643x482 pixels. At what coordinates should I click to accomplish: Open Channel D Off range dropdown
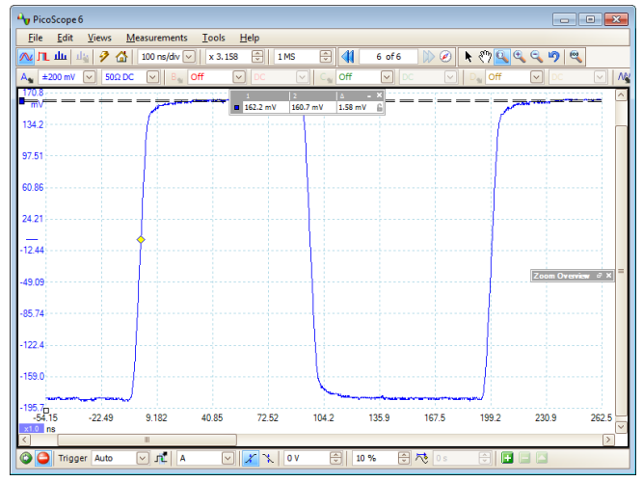536,77
